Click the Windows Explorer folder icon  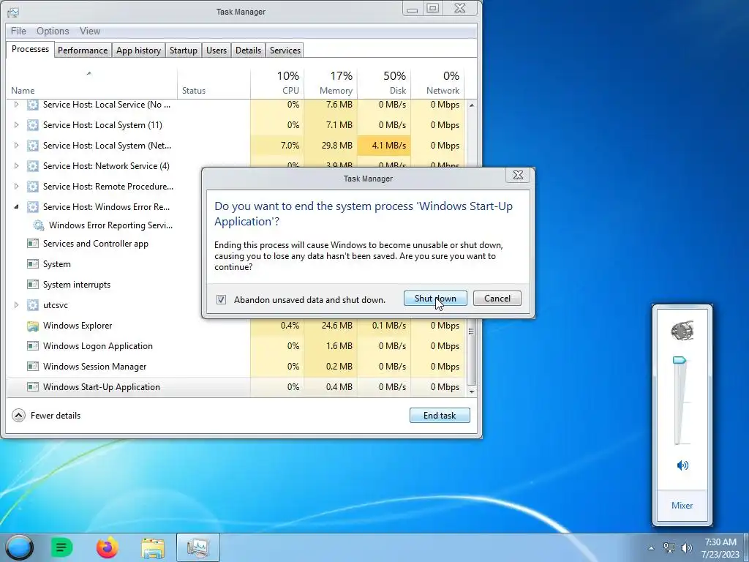tap(32, 326)
